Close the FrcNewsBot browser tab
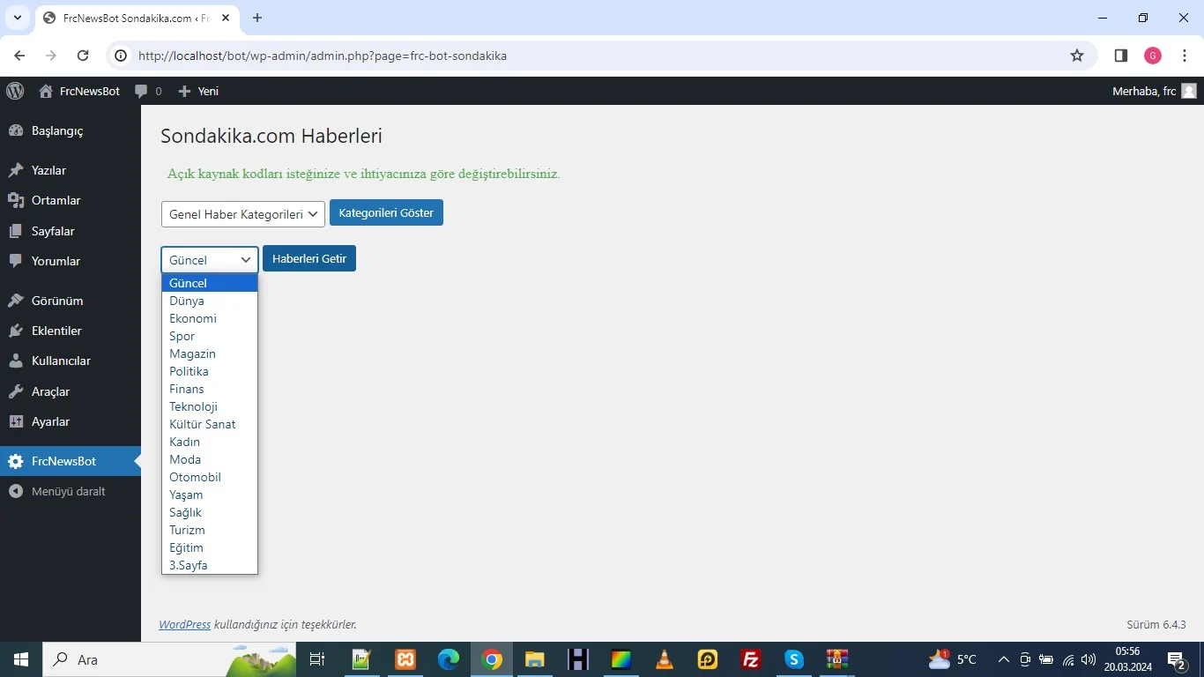This screenshot has height=677, width=1204. click(227, 18)
